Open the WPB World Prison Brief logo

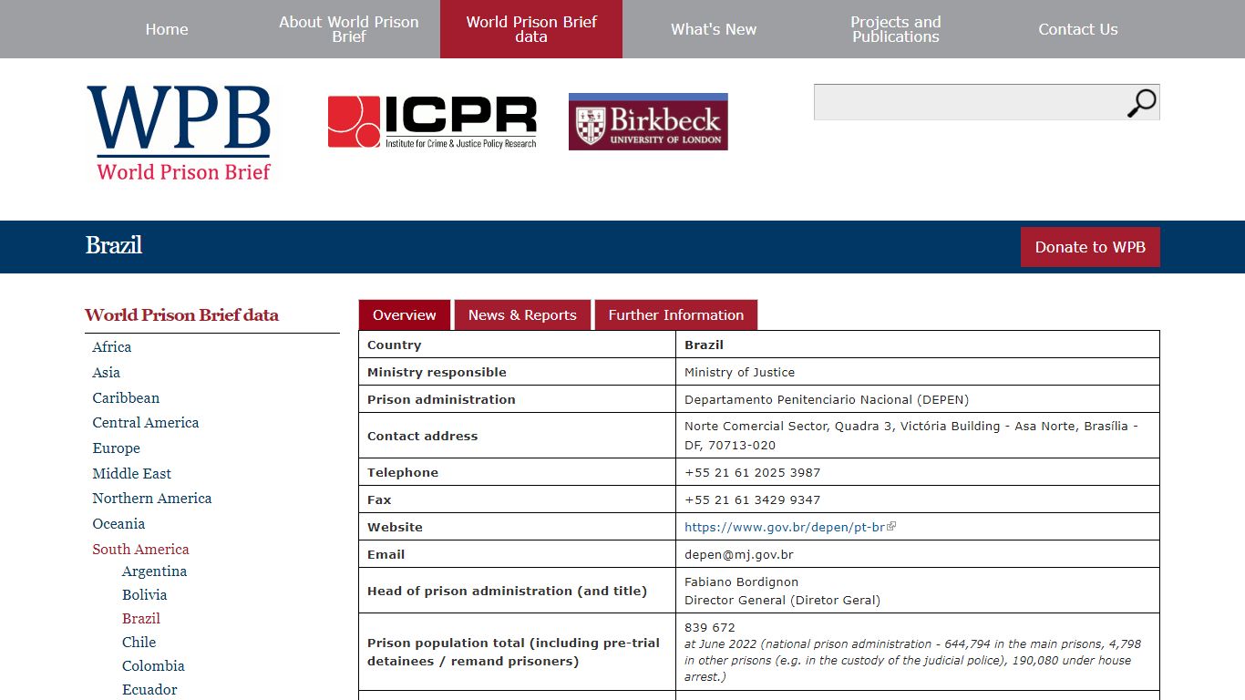180,133
